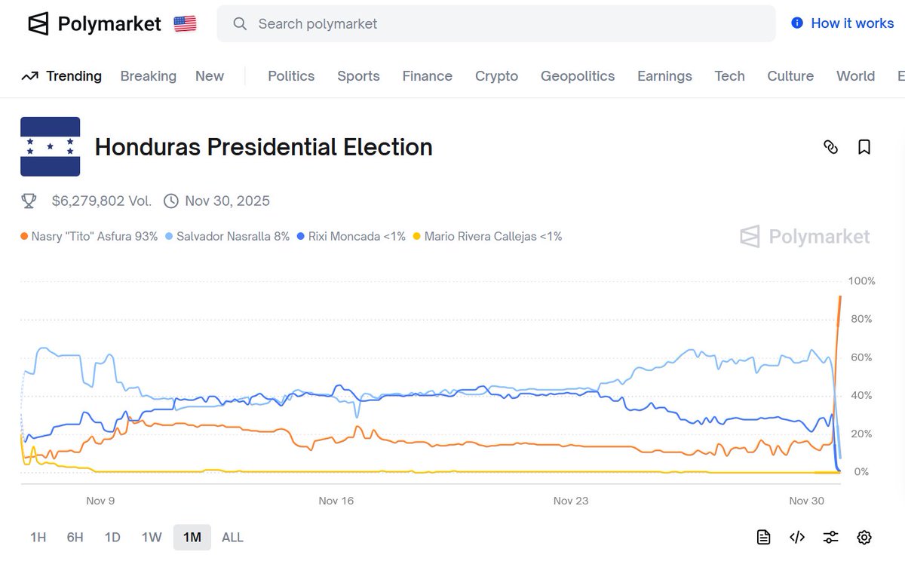905x561 pixels.
Task: Bookmark the Honduras election market
Action: tap(864, 147)
